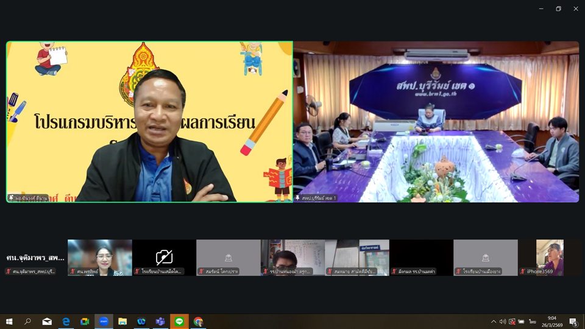Open the Zoom app in the taskbar
The width and height of the screenshot is (585, 329).
click(x=104, y=321)
